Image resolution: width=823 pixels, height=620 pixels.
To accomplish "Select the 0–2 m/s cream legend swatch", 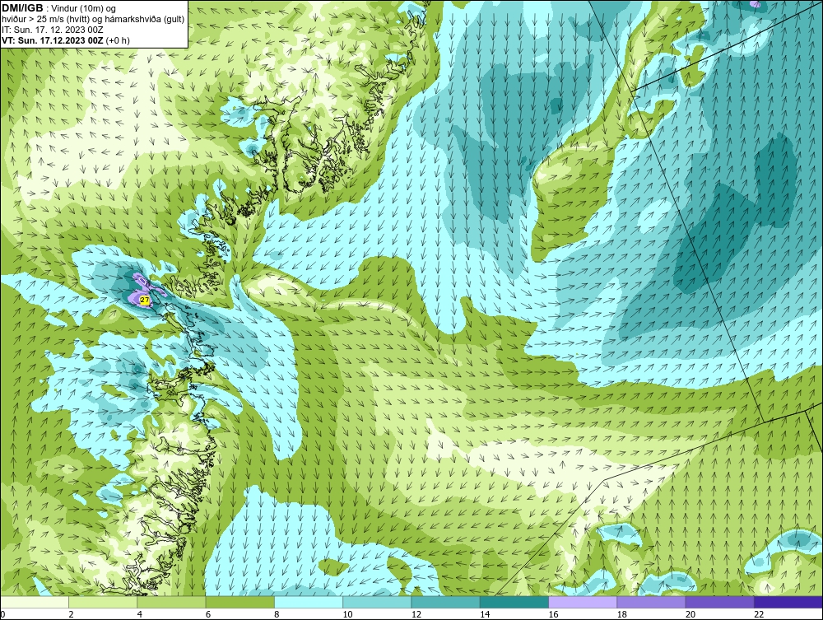I will click(x=34, y=602).
